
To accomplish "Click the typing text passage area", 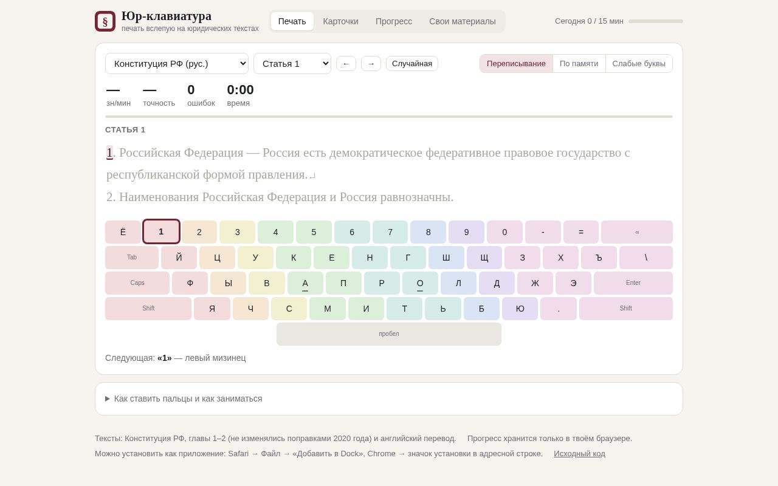I will tap(389, 174).
